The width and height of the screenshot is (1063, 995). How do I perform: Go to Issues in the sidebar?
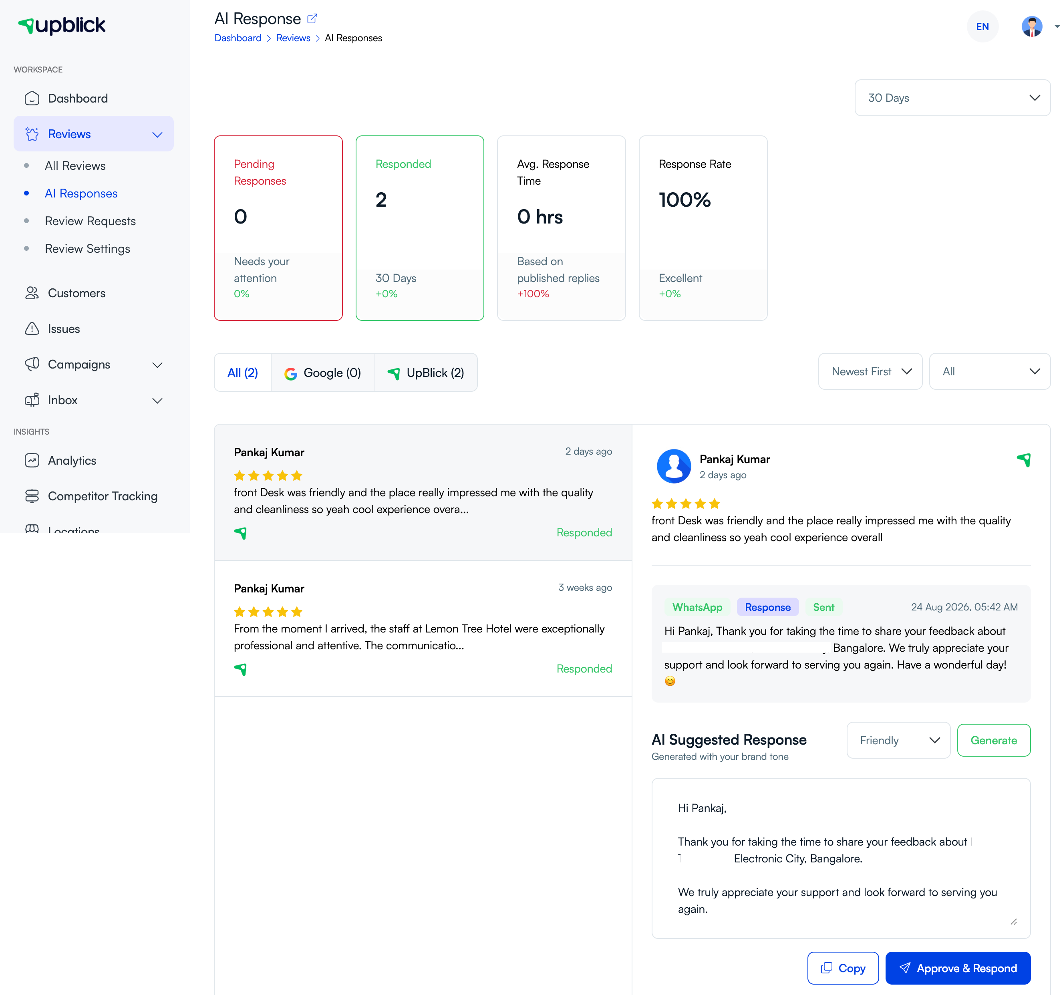94,329
